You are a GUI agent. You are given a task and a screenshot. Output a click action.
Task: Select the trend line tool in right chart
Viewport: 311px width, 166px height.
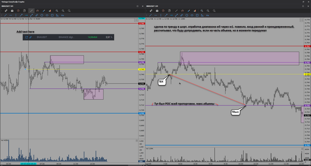(150, 15)
